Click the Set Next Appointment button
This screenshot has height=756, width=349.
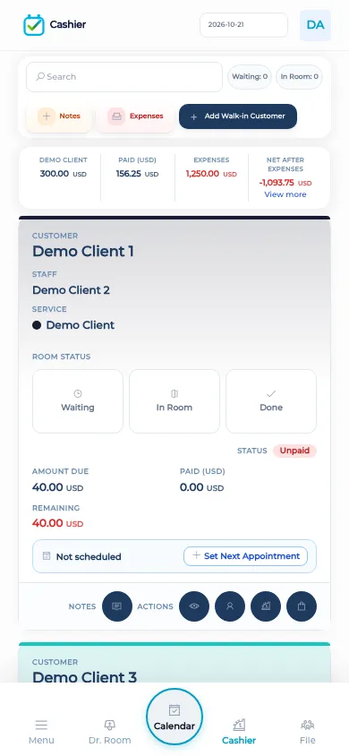coord(245,556)
